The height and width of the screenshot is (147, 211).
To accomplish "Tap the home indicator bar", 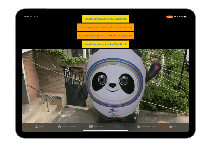I will (105, 130).
